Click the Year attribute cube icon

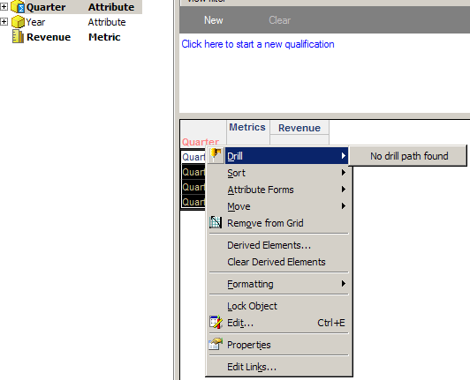pyautogui.click(x=18, y=22)
